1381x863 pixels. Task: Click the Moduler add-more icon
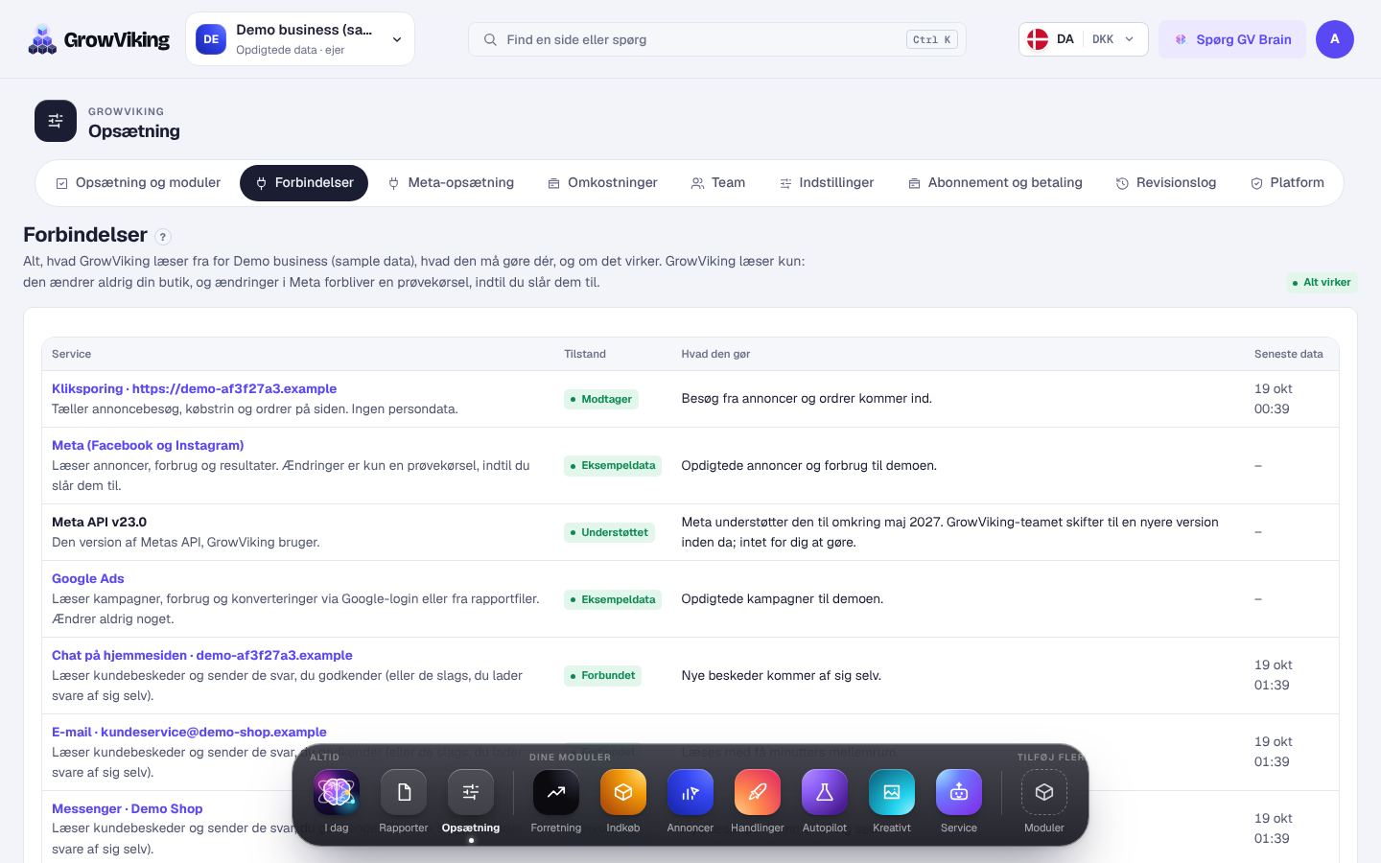pos(1044,792)
